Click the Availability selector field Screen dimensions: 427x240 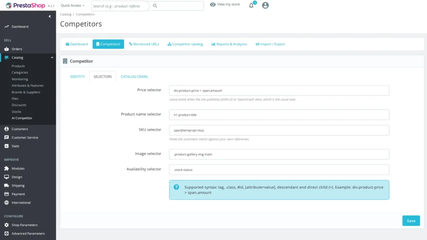point(279,170)
